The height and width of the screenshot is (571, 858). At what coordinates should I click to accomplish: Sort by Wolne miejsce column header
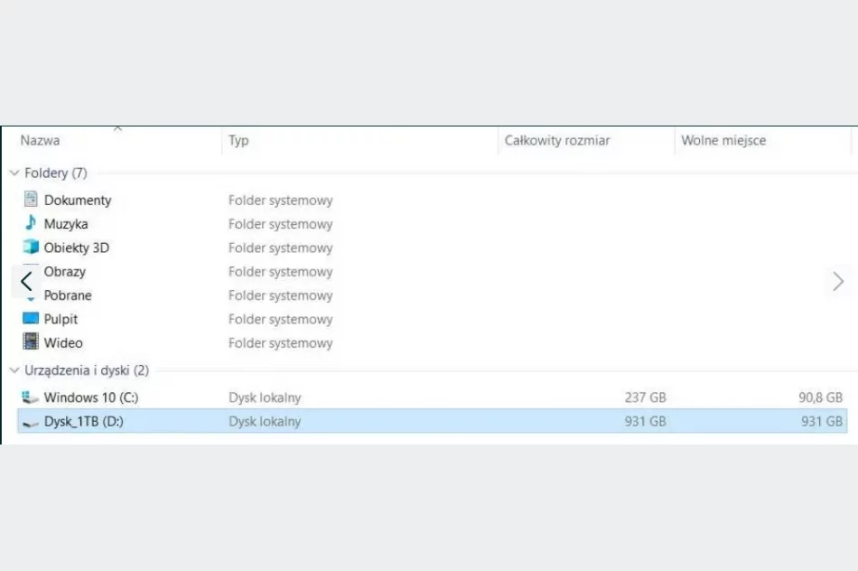pos(723,141)
